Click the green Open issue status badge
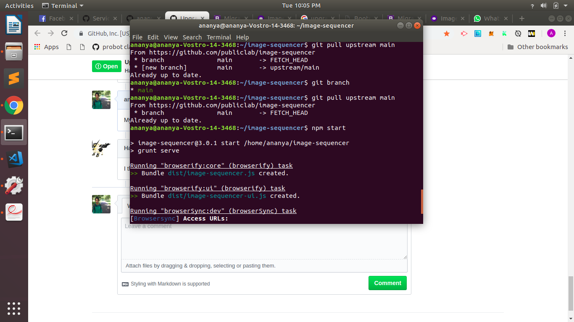The image size is (574, 322). coord(106,66)
